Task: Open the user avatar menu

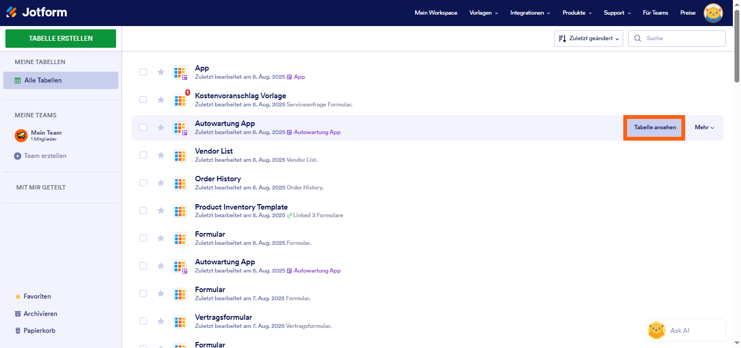Action: point(713,13)
